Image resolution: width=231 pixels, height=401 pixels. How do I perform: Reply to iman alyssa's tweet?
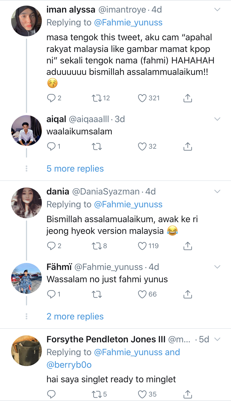[51, 98]
